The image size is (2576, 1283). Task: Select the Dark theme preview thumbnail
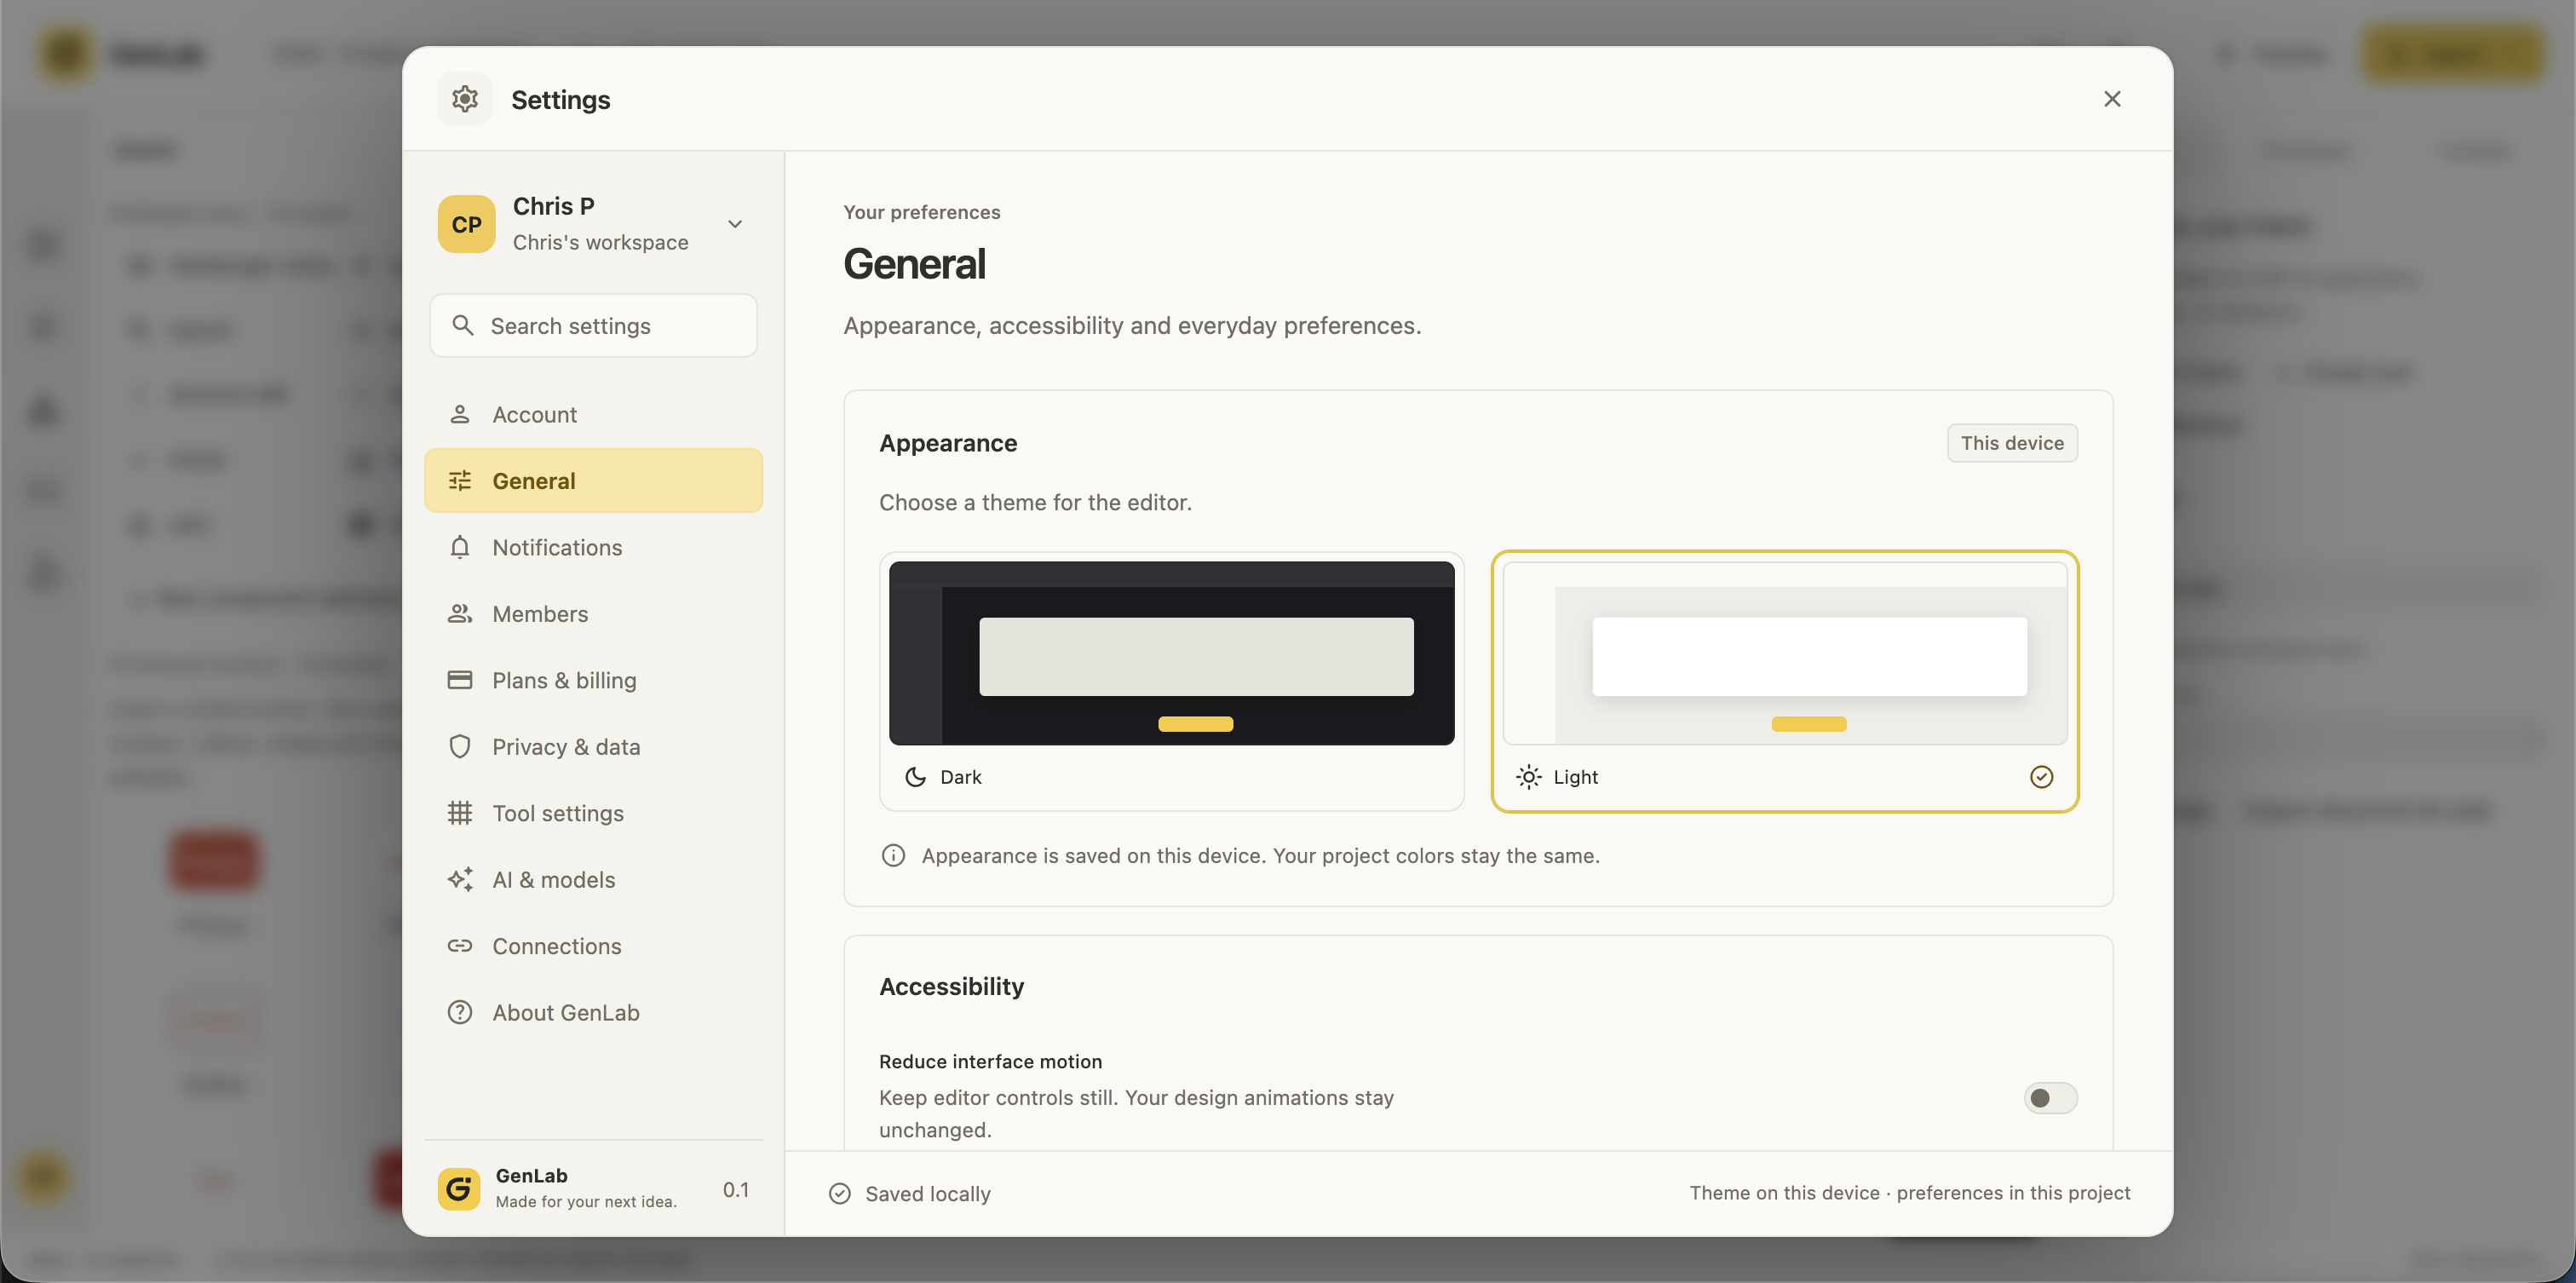point(1172,653)
